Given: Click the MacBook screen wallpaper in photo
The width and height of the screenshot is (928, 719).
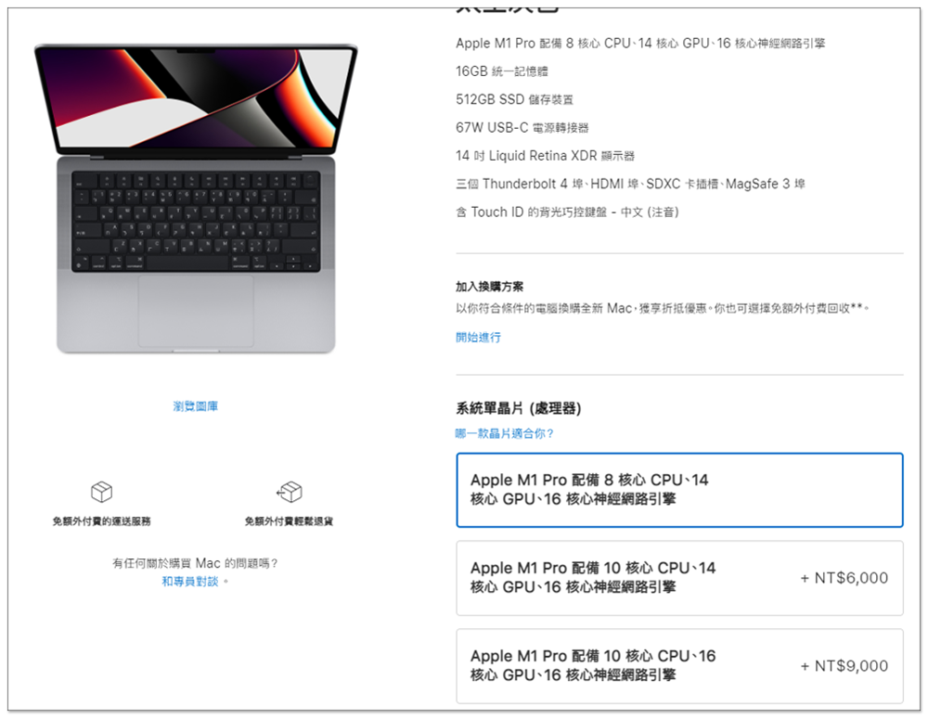Looking at the screenshot, I should (196, 97).
